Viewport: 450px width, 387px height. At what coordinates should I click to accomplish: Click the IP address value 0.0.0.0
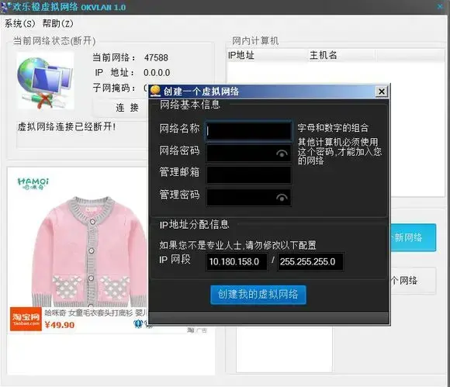pyautogui.click(x=157, y=73)
